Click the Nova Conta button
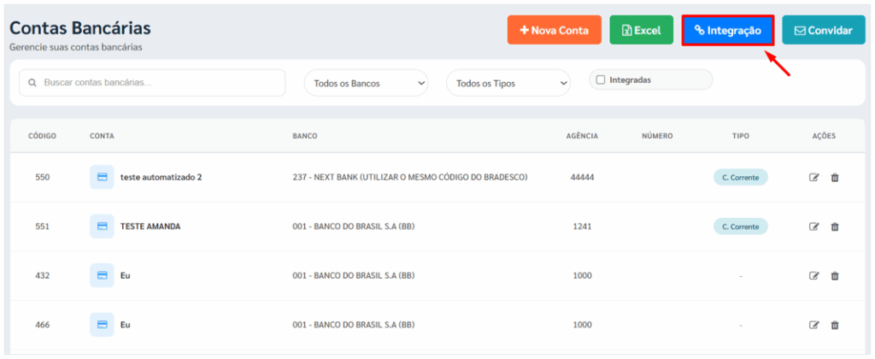Viewport: 875px width, 359px height. coord(554,31)
